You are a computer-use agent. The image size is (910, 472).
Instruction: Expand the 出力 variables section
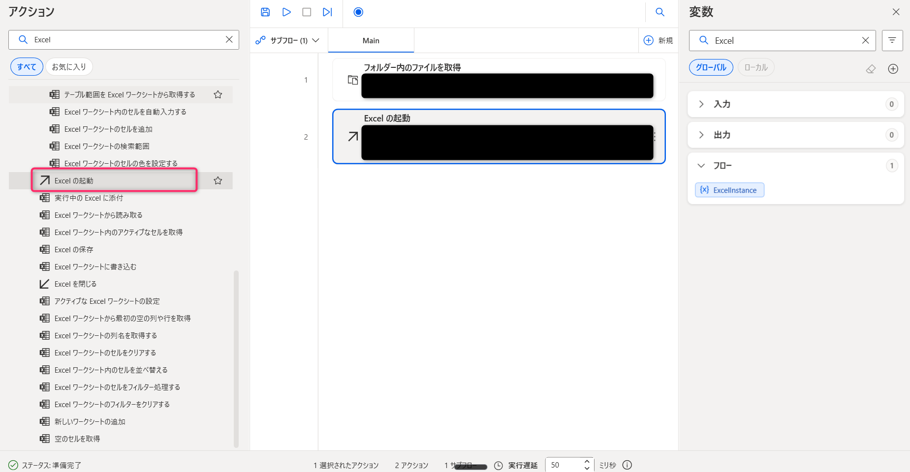click(x=796, y=135)
